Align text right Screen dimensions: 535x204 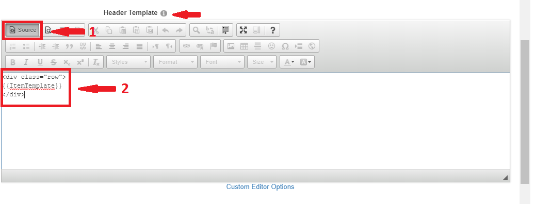tap(126, 46)
